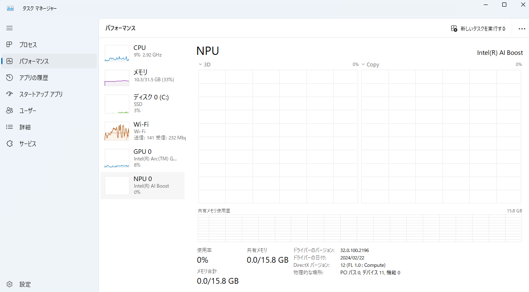The image size is (529, 292).
Task: Click the ユーザー users icon
Action: (9, 111)
